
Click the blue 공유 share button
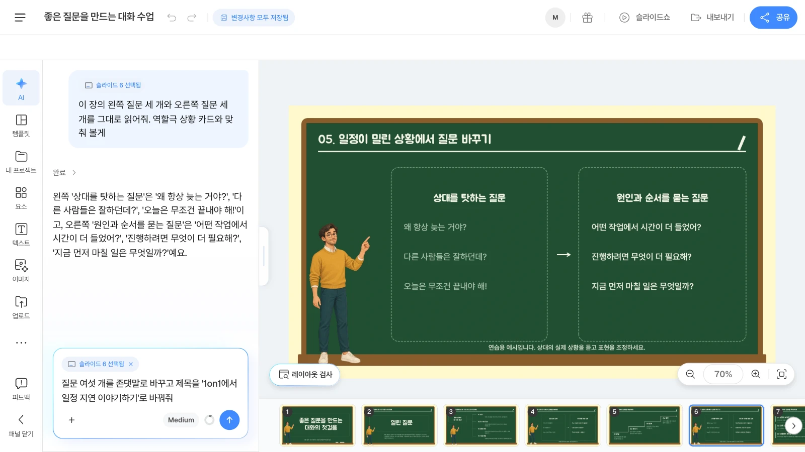[x=773, y=18]
